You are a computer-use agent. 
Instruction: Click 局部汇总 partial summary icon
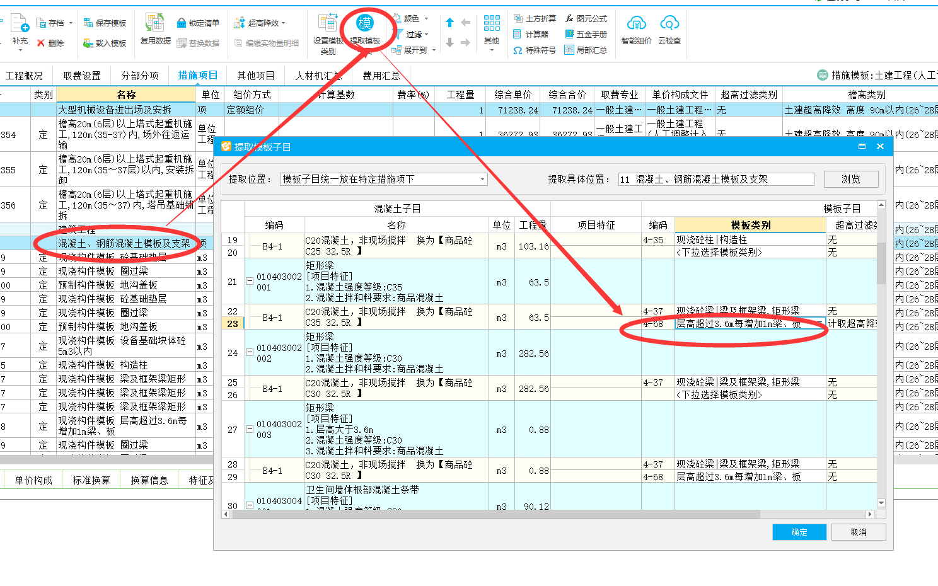[x=569, y=50]
